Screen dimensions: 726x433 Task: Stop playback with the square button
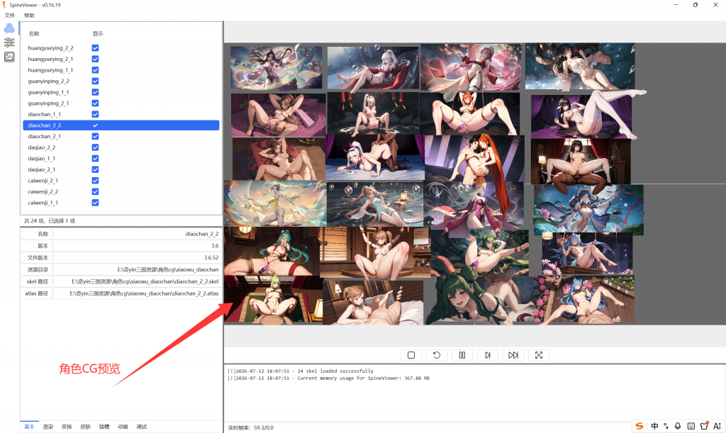click(x=411, y=355)
